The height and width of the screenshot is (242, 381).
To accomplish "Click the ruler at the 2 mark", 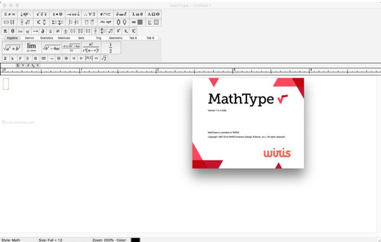I will (x=157, y=71).
